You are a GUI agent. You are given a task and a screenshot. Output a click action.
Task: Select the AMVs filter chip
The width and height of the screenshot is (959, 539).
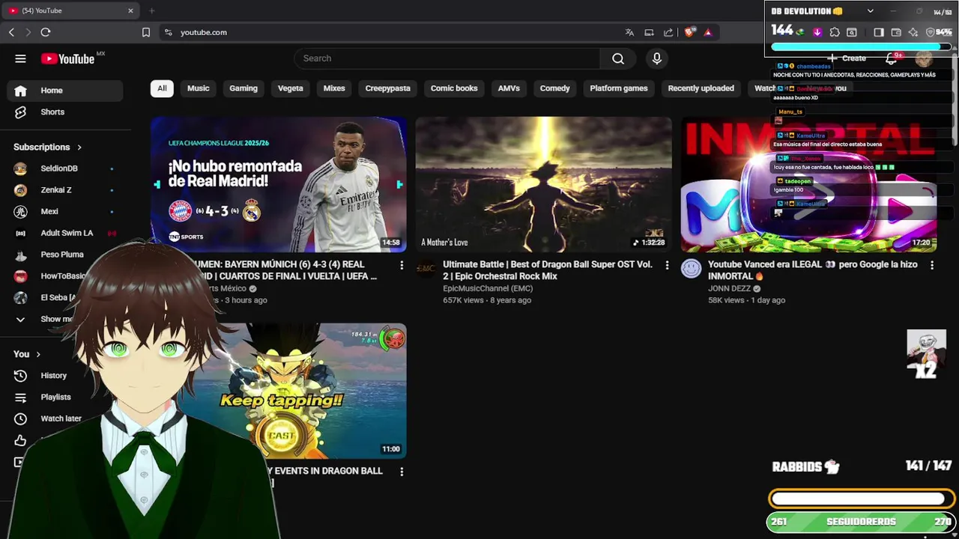pyautogui.click(x=509, y=88)
